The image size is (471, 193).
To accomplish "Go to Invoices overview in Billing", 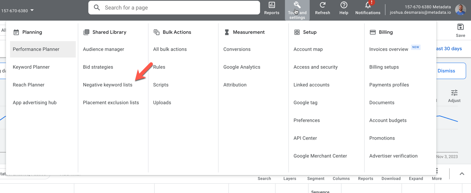I will pos(389,49).
